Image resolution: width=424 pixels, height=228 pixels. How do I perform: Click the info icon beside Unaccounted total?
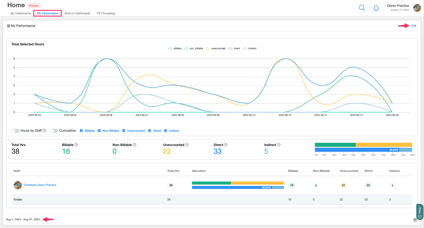pyautogui.click(x=187, y=145)
